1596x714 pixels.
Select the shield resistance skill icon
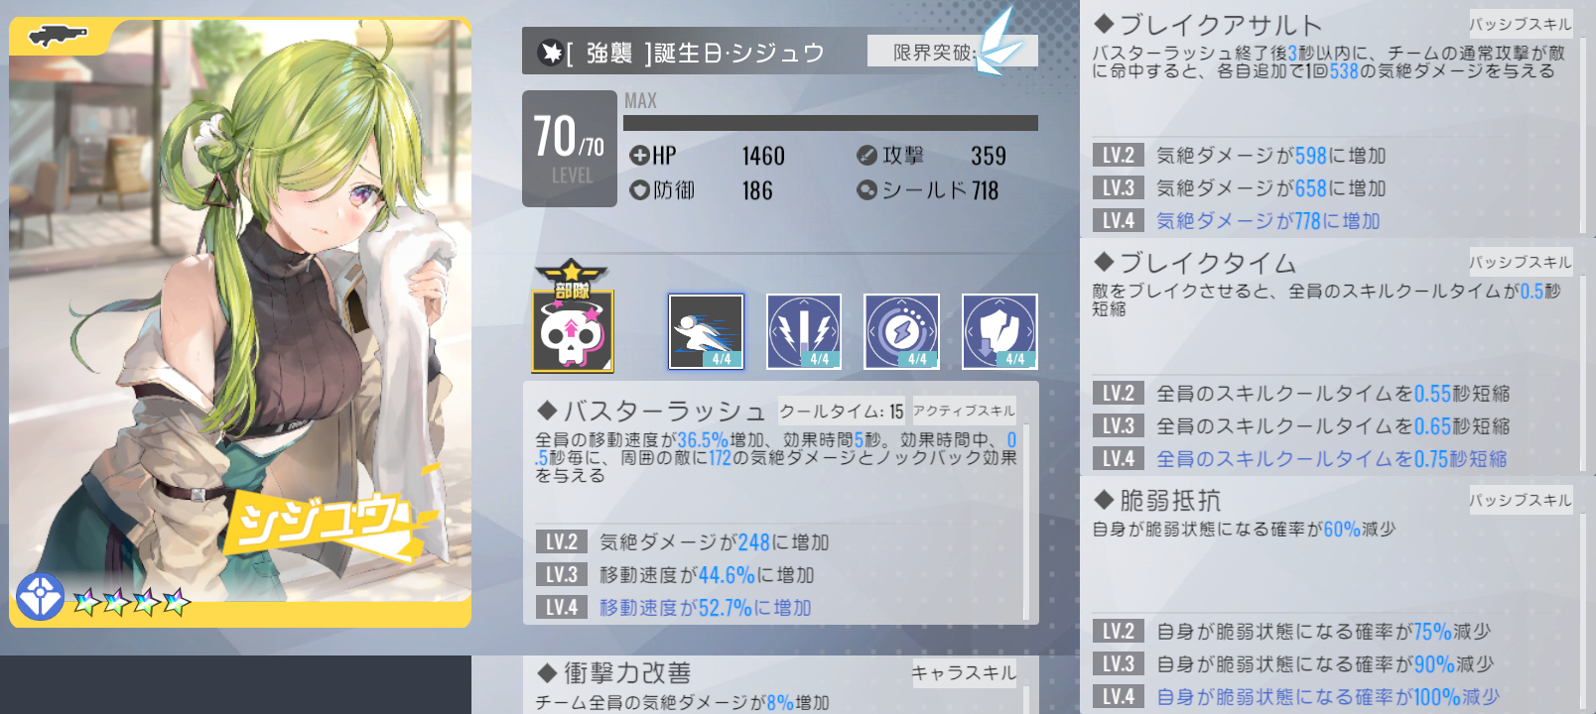(x=999, y=331)
